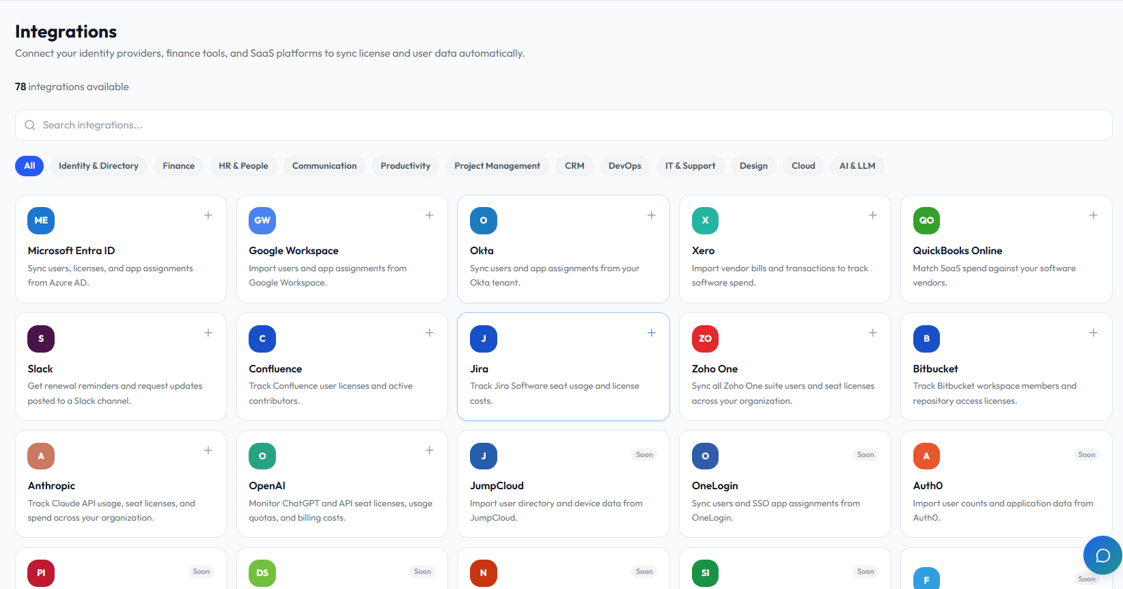
Task: Add the QuickBooks Online integration with plus
Action: [1094, 215]
